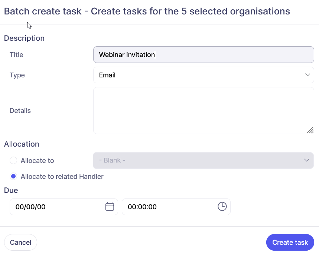Click the clock icon in the time field
This screenshot has height=254, width=319.
(x=222, y=207)
